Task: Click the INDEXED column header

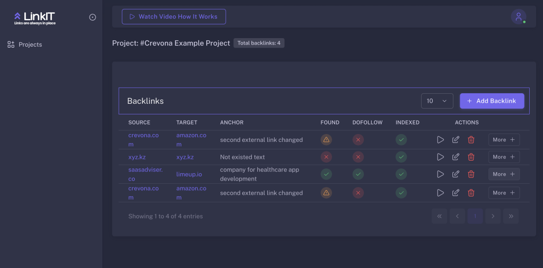Action: pos(408,122)
